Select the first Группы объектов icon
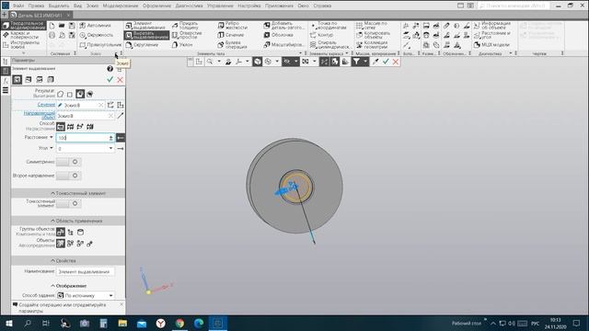The image size is (589, 331). click(x=60, y=233)
